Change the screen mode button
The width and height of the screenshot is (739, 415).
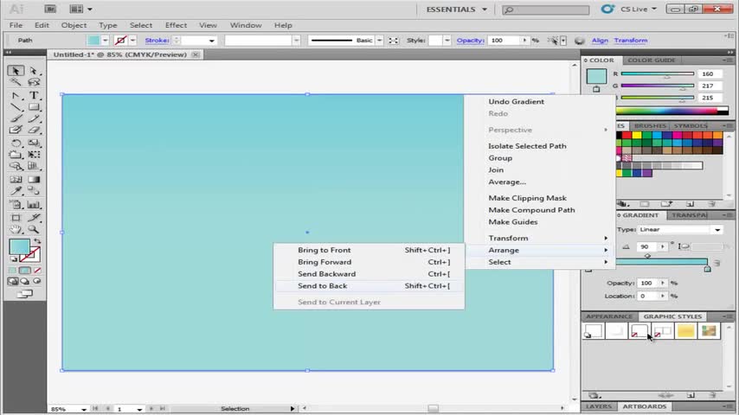[x=24, y=295]
